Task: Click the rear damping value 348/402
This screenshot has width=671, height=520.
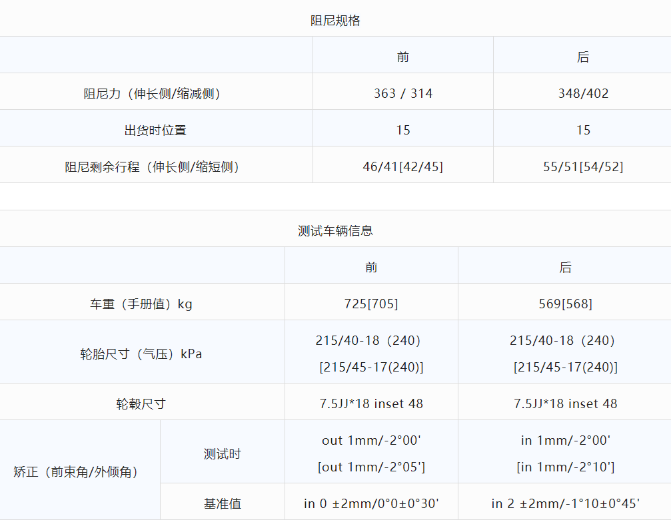Action: pyautogui.click(x=583, y=94)
